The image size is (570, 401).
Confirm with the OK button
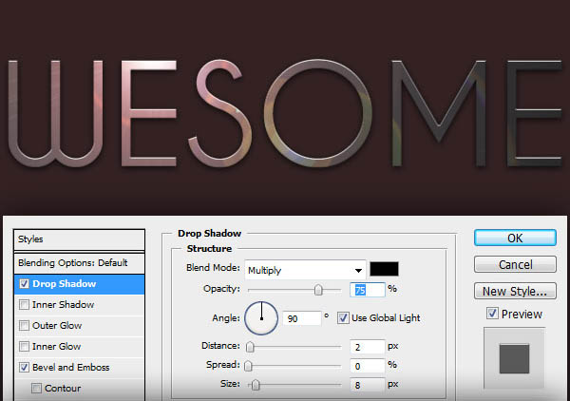(515, 239)
